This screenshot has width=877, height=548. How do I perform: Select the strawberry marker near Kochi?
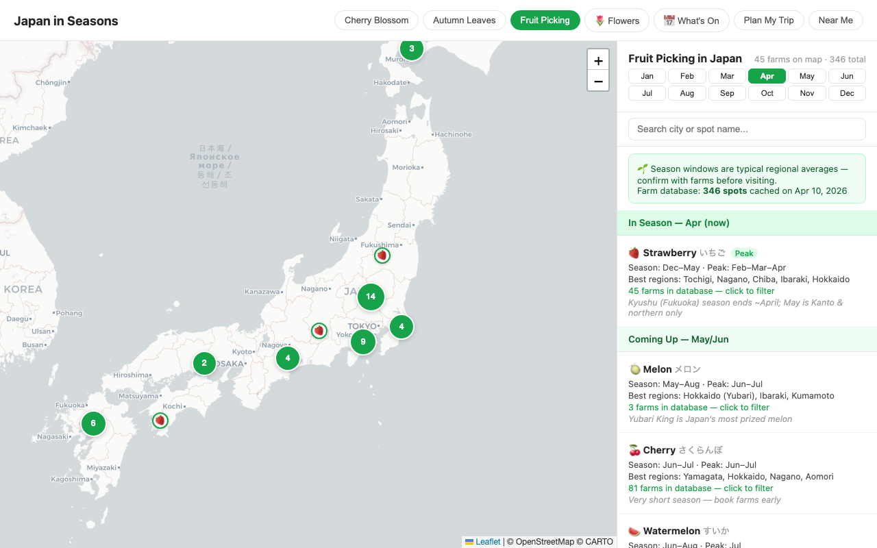coord(160,421)
